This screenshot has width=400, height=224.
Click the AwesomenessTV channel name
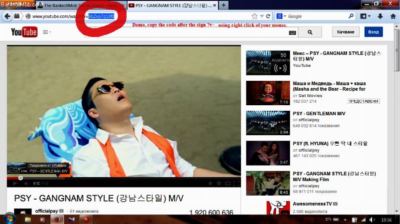312,204
